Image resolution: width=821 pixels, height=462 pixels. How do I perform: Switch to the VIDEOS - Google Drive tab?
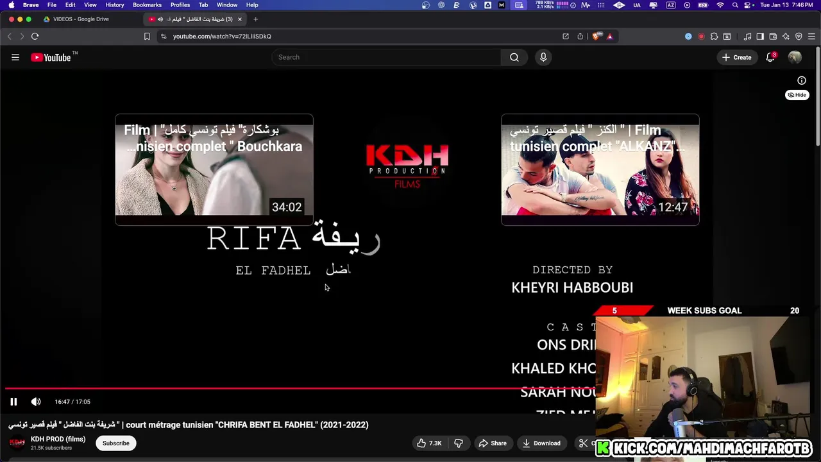click(x=80, y=19)
